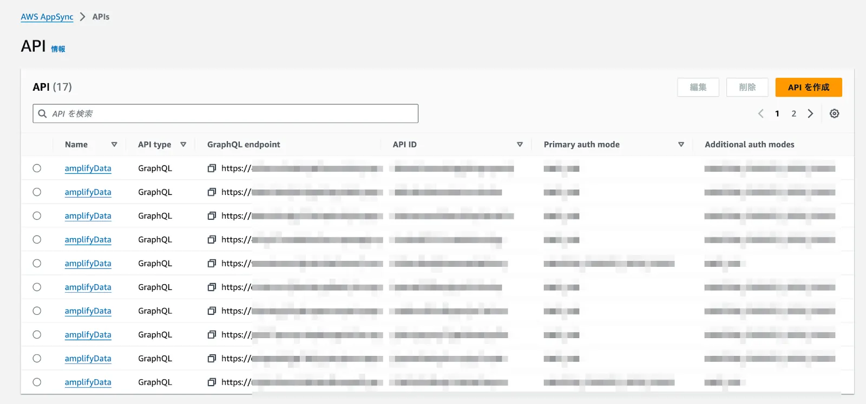Image resolution: width=866 pixels, height=404 pixels.
Task: Open the amplifyData link in the fifth row
Action: click(x=88, y=264)
